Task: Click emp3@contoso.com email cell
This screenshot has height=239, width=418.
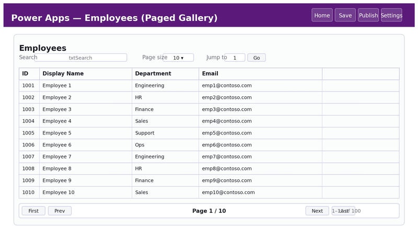Action: click(x=260, y=109)
